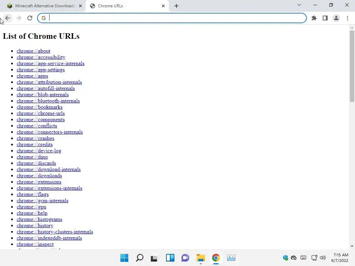Open chrome://accessibility link
The height and width of the screenshot is (266, 355).
click(41, 57)
